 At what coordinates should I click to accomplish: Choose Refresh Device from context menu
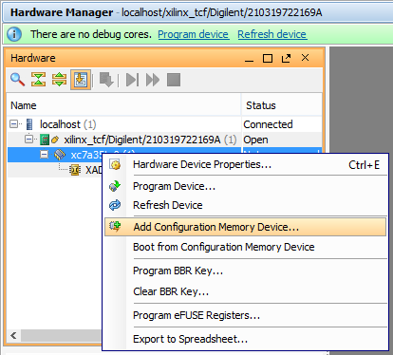[246, 205]
